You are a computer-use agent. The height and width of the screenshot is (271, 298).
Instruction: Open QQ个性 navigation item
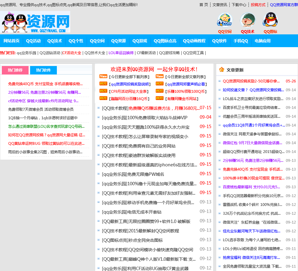76,41
